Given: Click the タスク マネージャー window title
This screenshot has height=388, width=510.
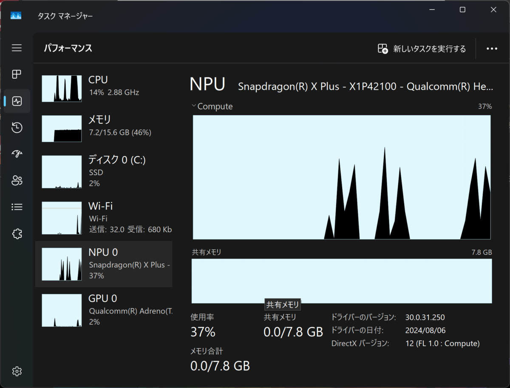Looking at the screenshot, I should (x=65, y=16).
